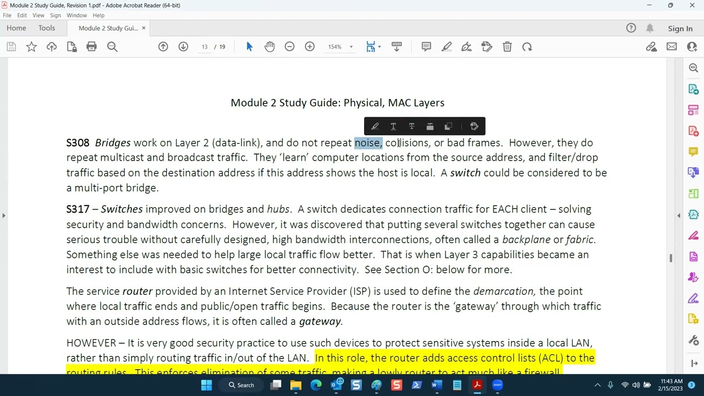Close the Module 2 Study Guide tab
Image resolution: width=704 pixels, height=396 pixels.
click(x=144, y=28)
